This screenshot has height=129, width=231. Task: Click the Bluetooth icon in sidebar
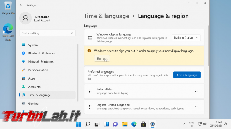coord(23,53)
